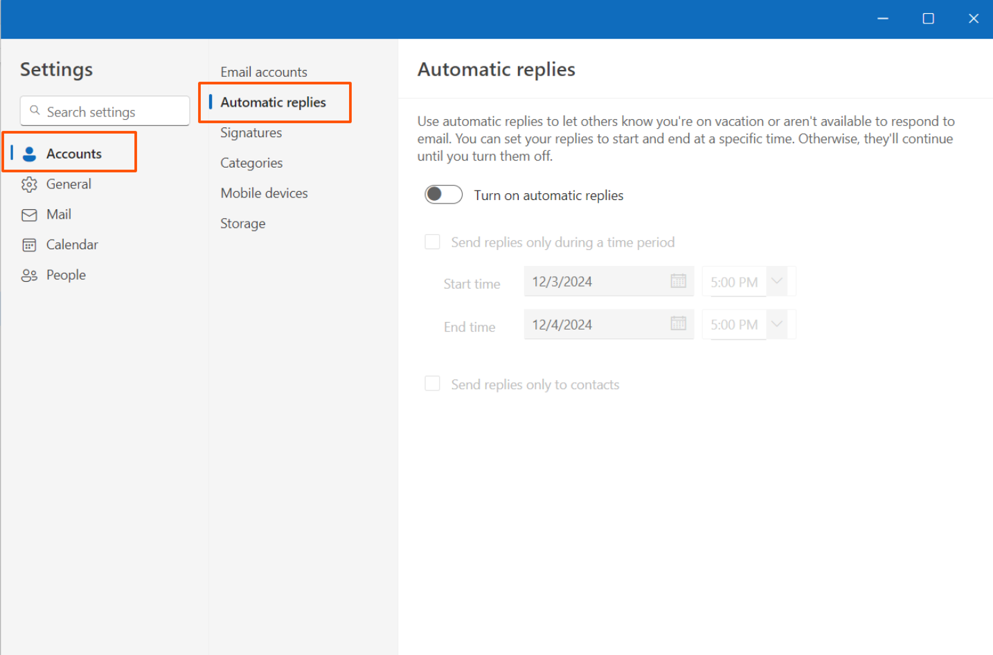Viewport: 993px width, 655px height.
Task: Check Send replies only to contacts
Action: [x=433, y=384]
